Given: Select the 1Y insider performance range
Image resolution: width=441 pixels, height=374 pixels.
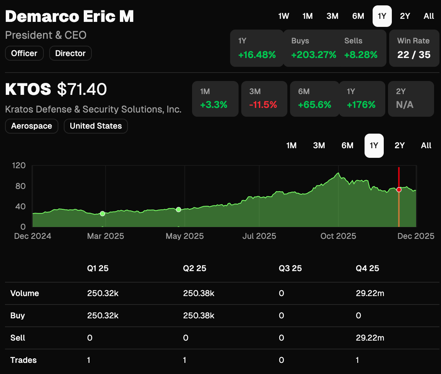Looking at the screenshot, I should point(382,16).
